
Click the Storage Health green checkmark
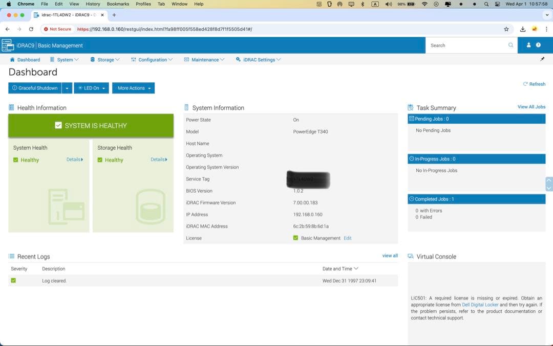[100, 160]
